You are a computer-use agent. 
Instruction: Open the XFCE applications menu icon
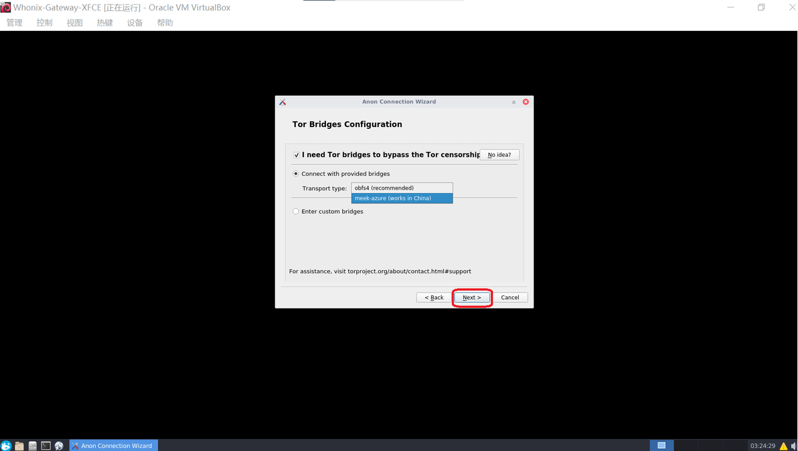tap(6, 446)
